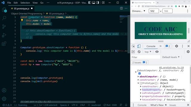Click the 05.prototype.js breadcrumb item
The image size is (191, 107).
pos(55,14)
